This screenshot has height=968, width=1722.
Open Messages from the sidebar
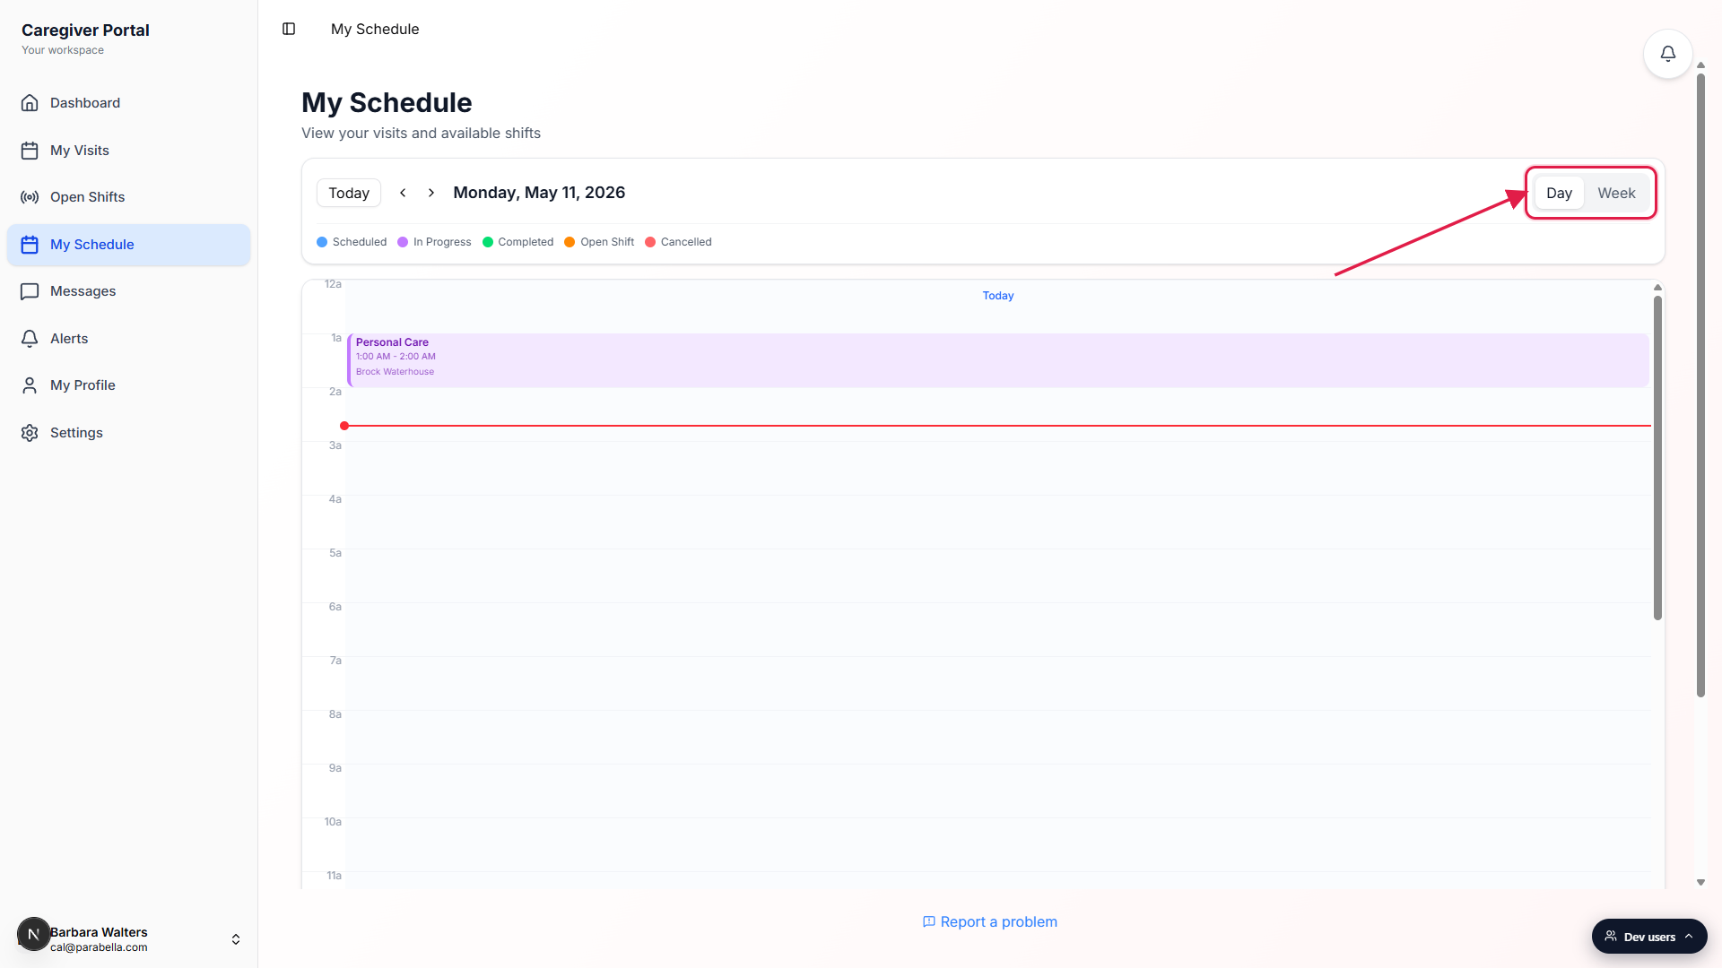pyautogui.click(x=128, y=291)
